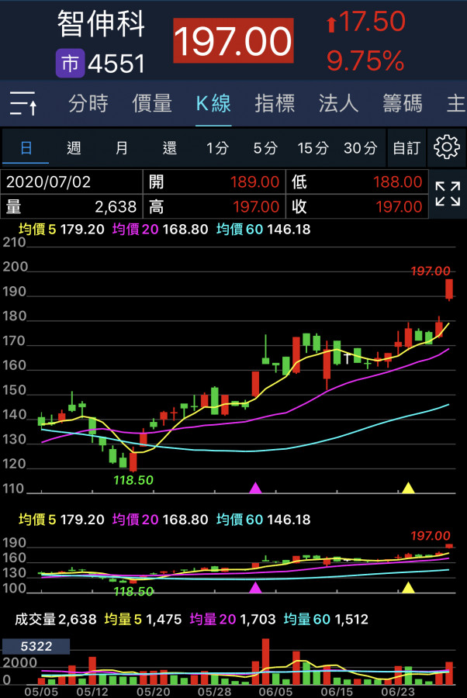Open the sort list menu icon
Image resolution: width=467 pixels, height=698 pixels.
click(22, 103)
